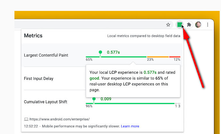Select the First Input Delay label
Viewport: 221px width, 134px height.
click(x=38, y=79)
